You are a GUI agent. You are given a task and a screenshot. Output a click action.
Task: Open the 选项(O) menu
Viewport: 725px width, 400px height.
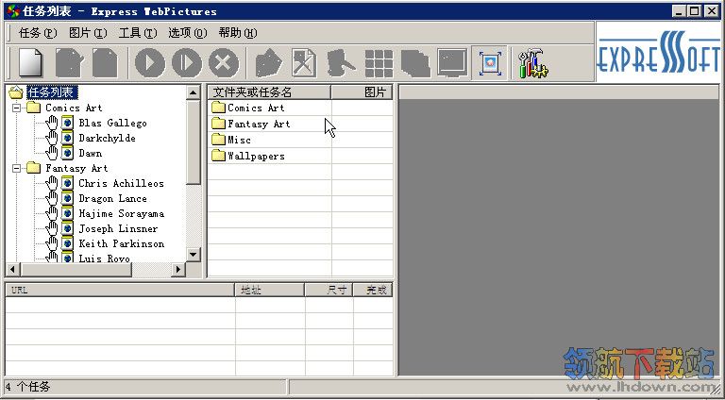coord(188,33)
